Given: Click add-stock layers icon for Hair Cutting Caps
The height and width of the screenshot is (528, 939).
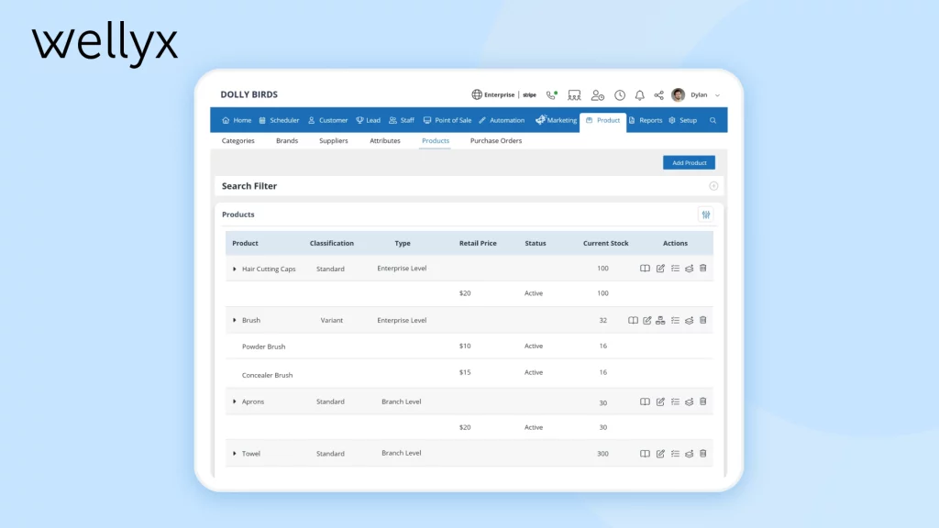Looking at the screenshot, I should point(690,269).
